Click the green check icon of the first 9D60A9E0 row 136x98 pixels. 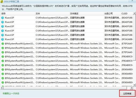3,70
